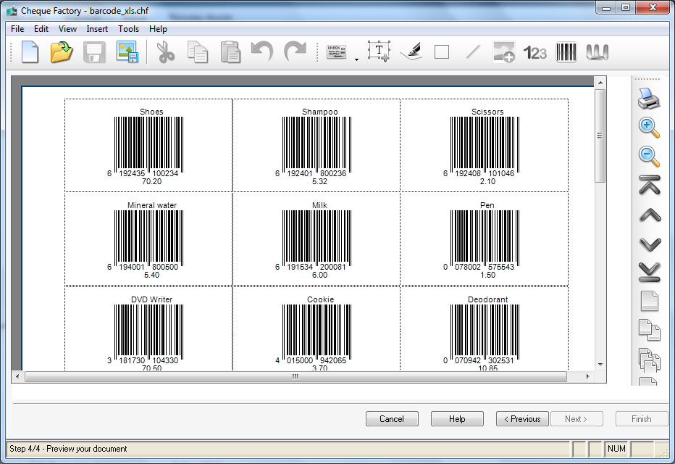Select the Pen barcode label
This screenshot has width=675, height=464.
click(485, 239)
